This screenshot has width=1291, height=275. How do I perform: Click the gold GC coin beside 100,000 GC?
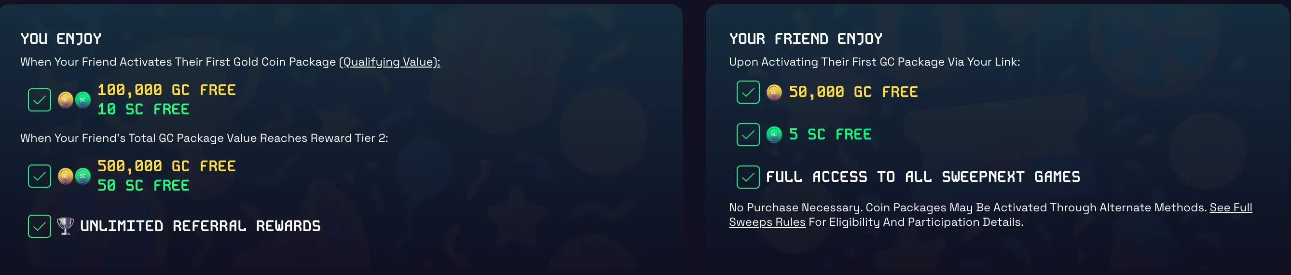click(65, 100)
